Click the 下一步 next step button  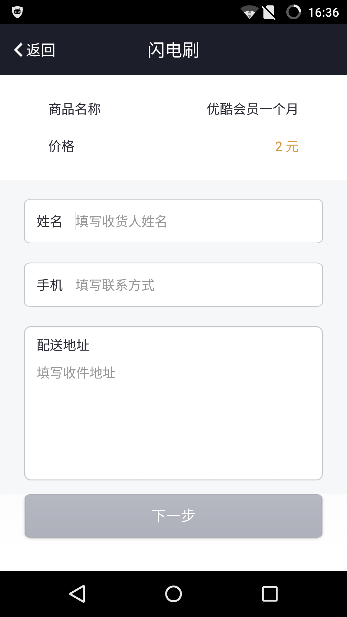[173, 516]
